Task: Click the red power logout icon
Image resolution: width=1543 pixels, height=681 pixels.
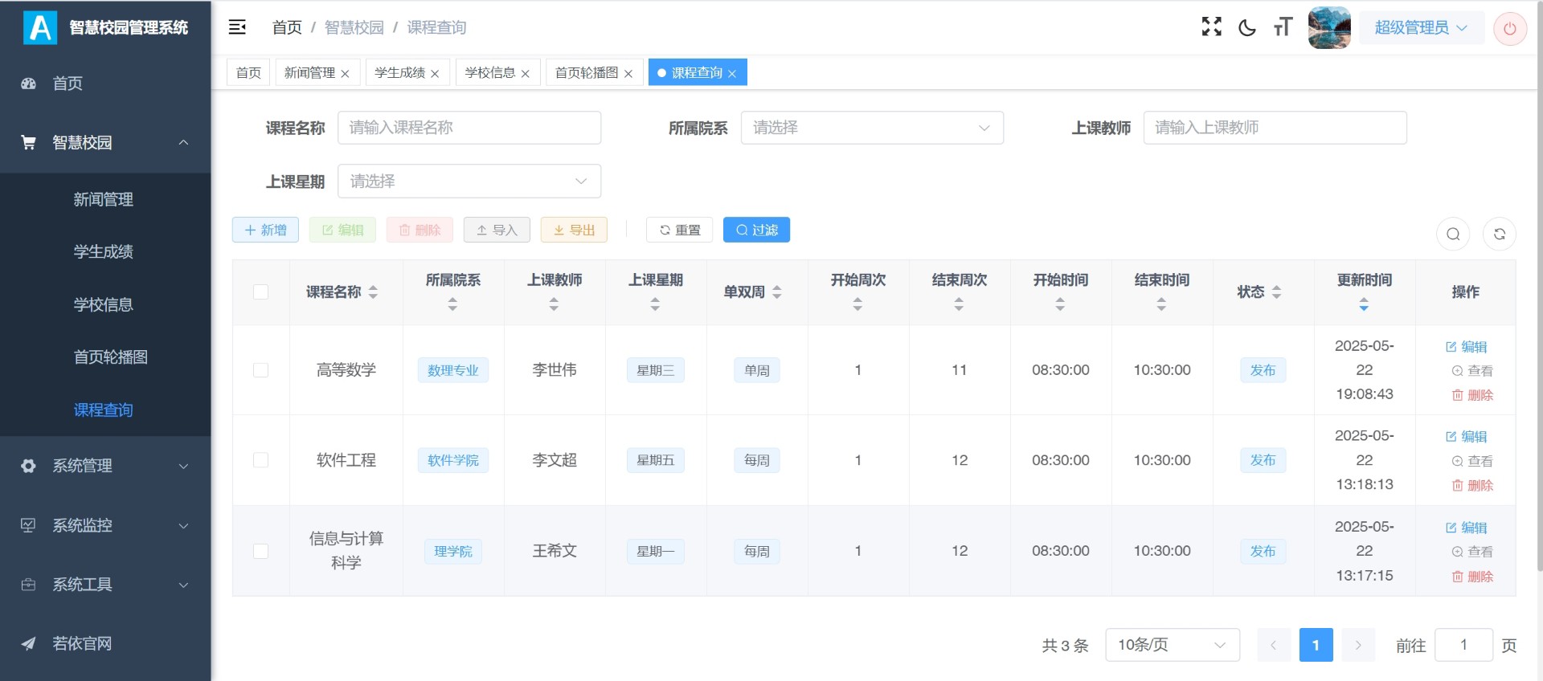Action: [1509, 29]
